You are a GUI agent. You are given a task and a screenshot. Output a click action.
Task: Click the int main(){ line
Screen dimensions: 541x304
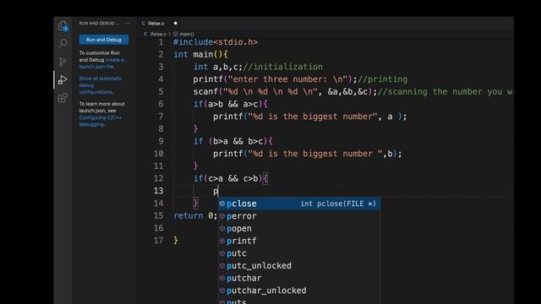[x=200, y=54]
